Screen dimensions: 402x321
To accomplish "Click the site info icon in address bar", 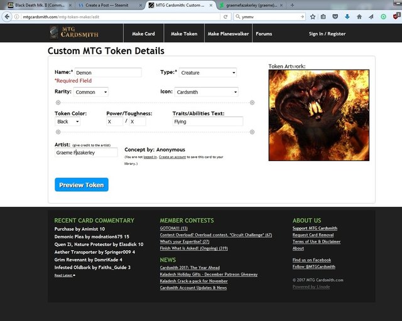I will [x=17, y=17].
